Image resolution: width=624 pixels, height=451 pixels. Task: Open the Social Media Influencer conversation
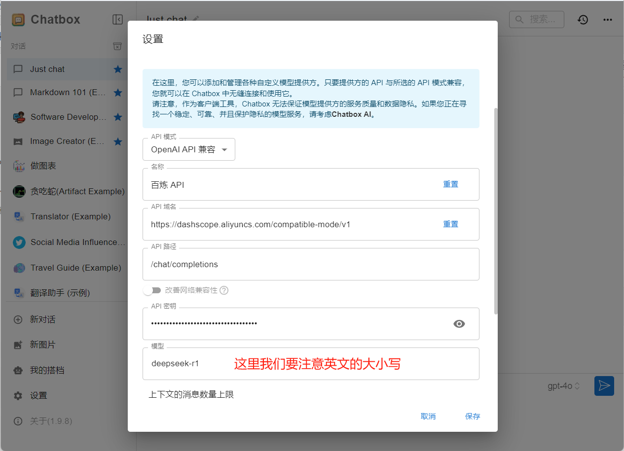tap(68, 242)
